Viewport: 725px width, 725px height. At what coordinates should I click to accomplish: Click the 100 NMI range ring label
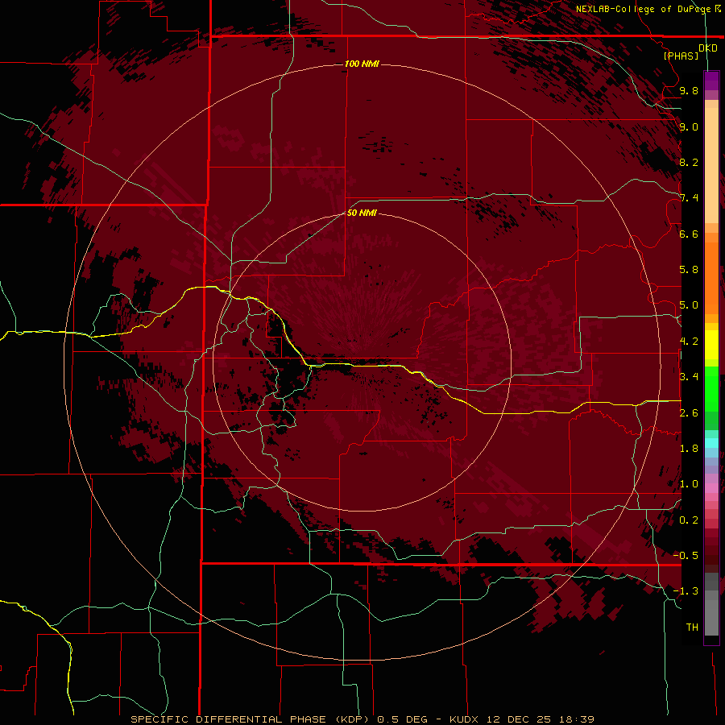click(362, 64)
